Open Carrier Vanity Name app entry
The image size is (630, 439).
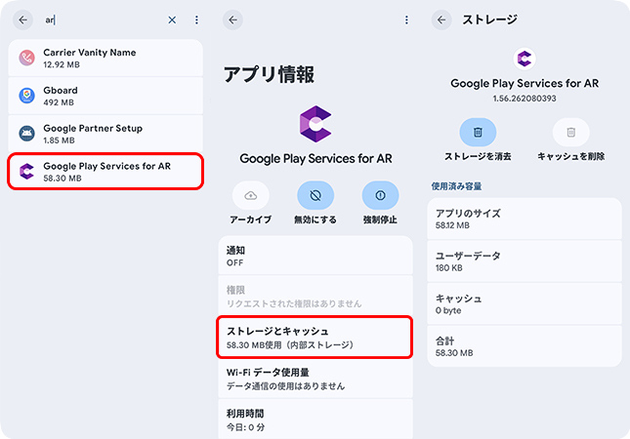point(105,58)
